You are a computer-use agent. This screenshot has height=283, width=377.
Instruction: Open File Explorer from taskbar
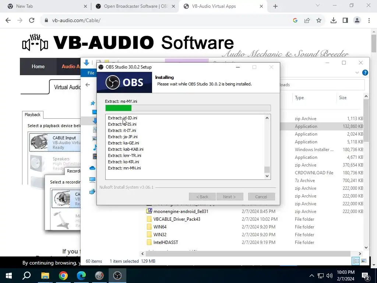45,276
